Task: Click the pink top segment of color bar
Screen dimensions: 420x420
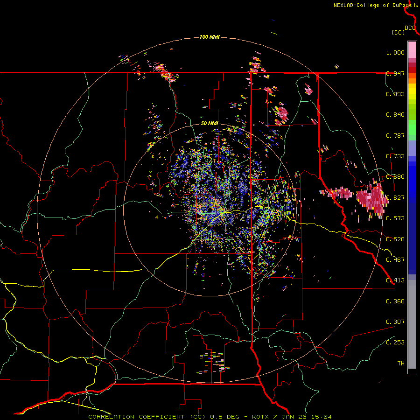Action: (412, 49)
